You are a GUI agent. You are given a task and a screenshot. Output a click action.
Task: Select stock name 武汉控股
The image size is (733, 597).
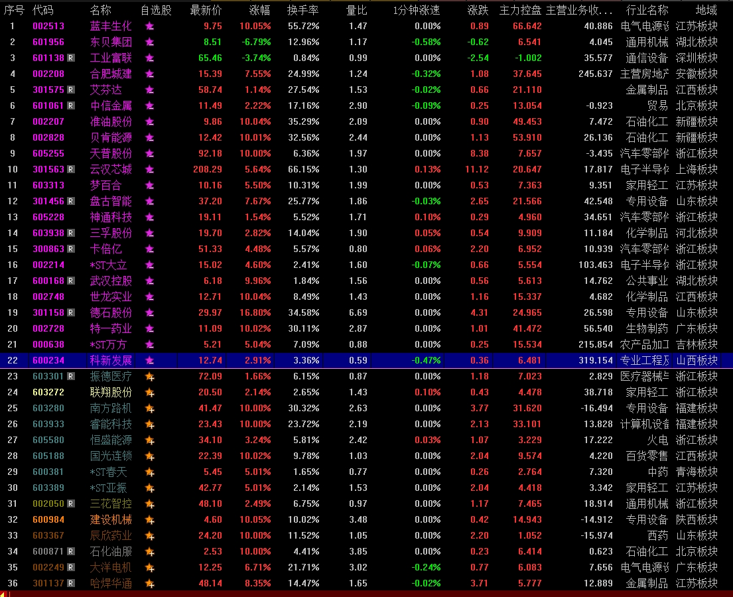tap(111, 281)
